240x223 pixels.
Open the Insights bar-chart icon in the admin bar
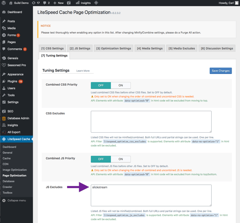coord(78,3)
